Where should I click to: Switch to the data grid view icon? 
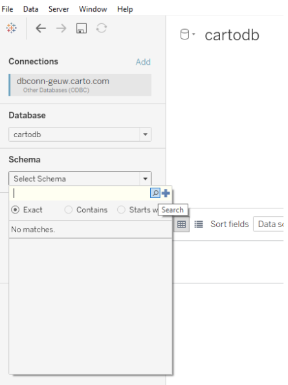point(181,224)
